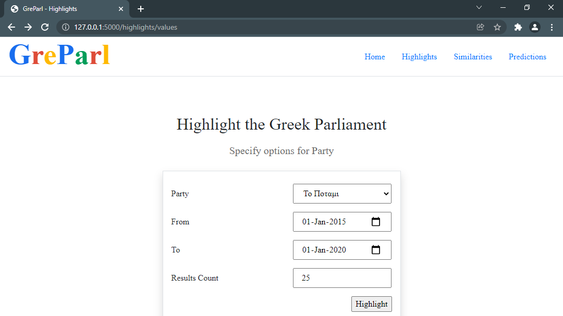Open a new browser tab with the plus
Viewport: 563px width, 316px height.
(140, 8)
